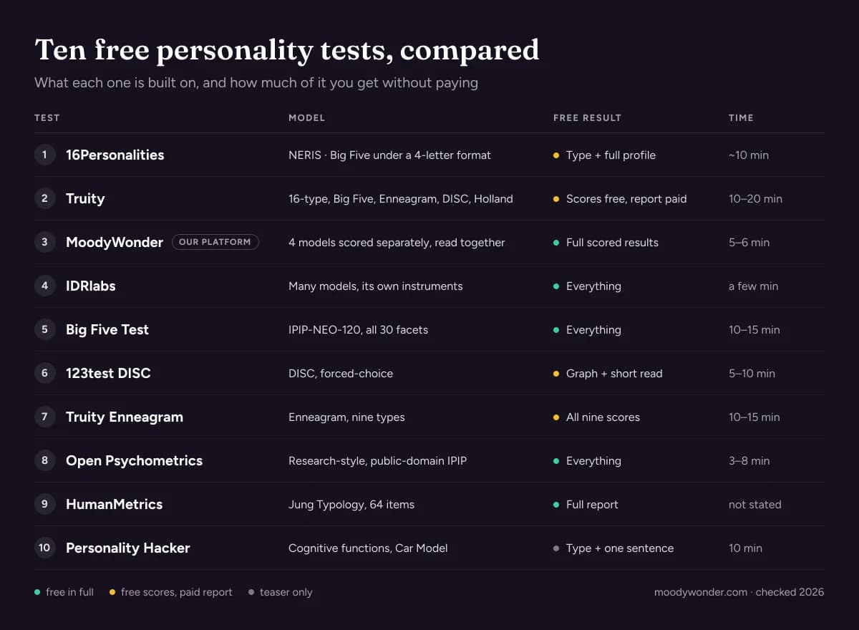The height and width of the screenshot is (630, 859).
Task: Click the number 10 badge beside Personality Hacker
Action: click(44, 548)
